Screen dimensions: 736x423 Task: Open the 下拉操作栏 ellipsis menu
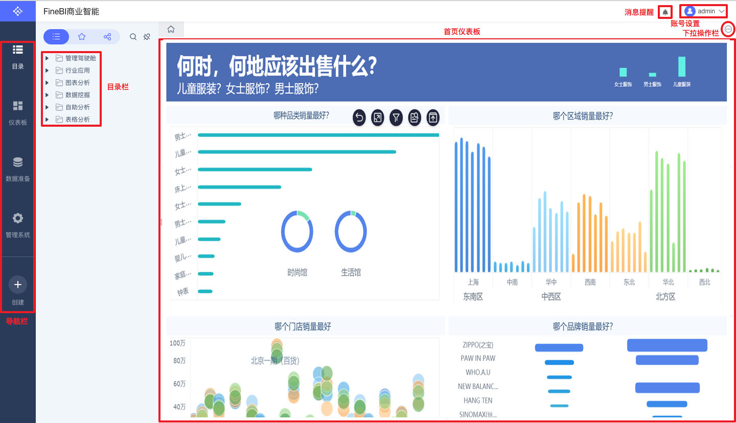[728, 30]
